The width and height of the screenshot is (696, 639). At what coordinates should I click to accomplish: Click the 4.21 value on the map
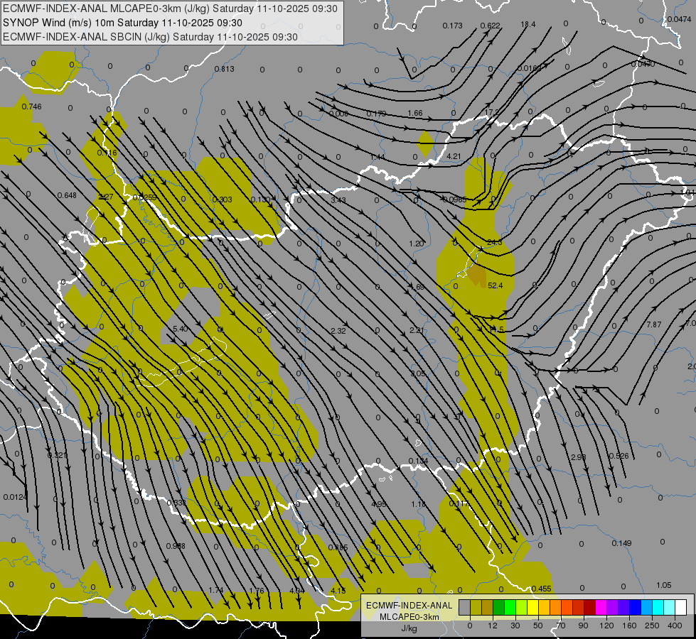454,156
